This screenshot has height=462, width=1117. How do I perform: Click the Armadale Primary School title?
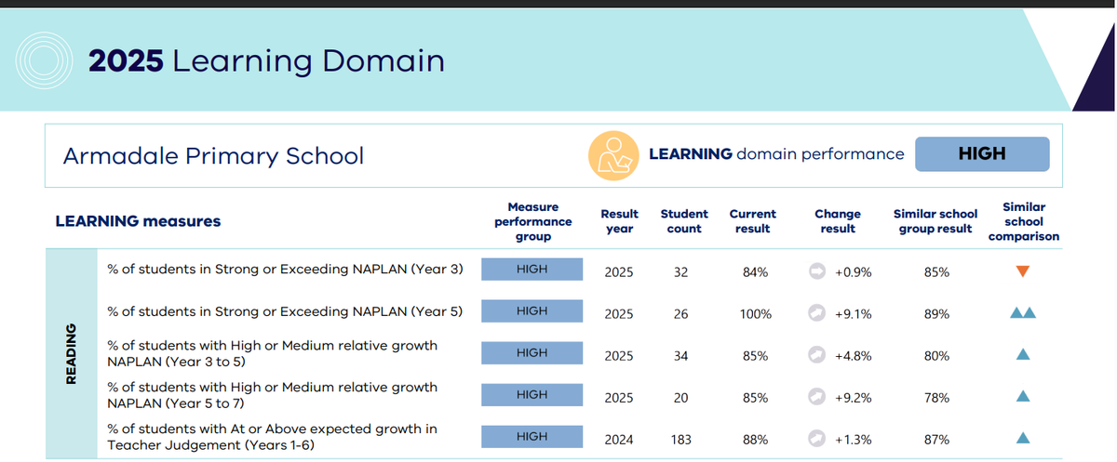(213, 155)
